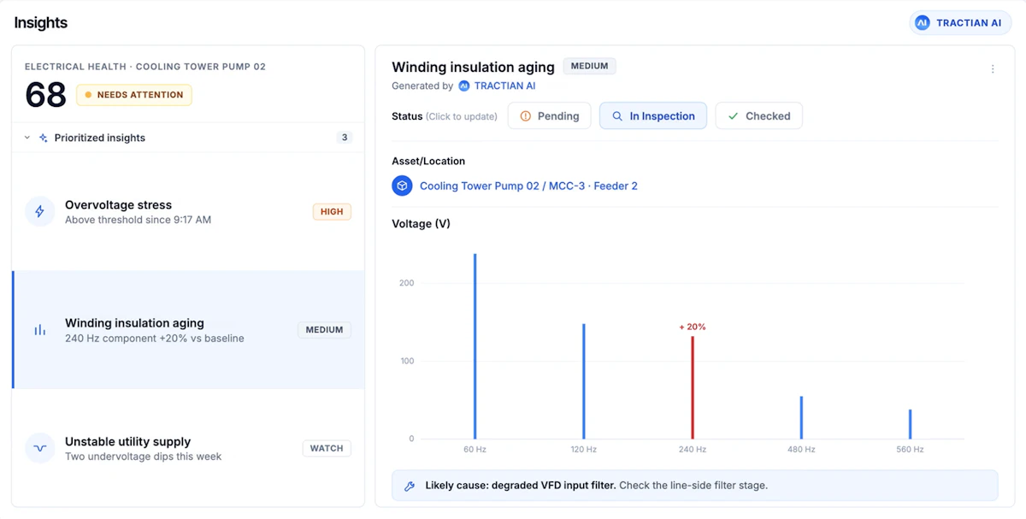Viewport: 1026px width, 519px height.
Task: Click the 200 y-axis value
Action: 406,283
